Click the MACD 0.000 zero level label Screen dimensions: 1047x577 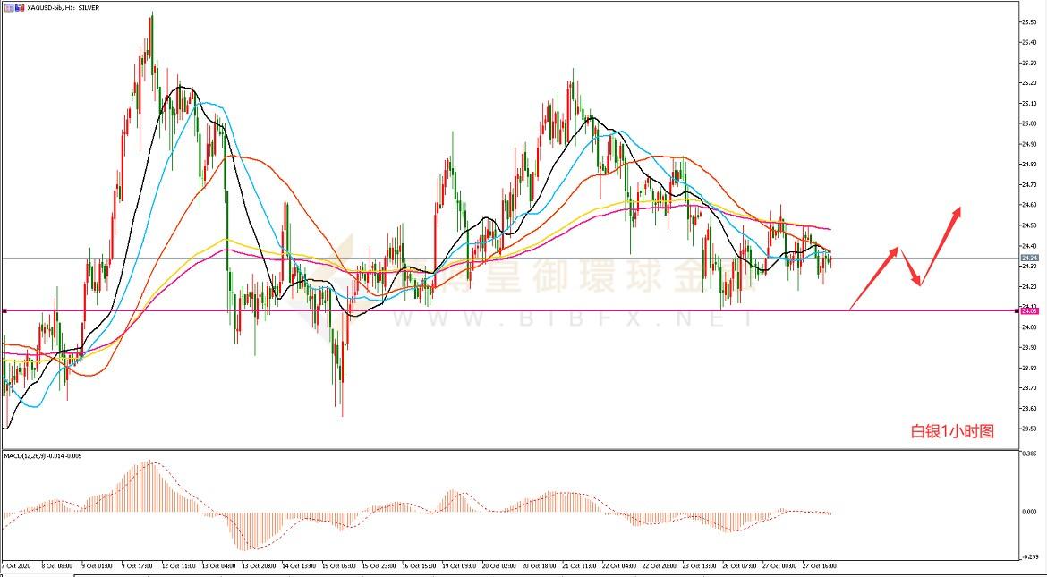point(1031,512)
